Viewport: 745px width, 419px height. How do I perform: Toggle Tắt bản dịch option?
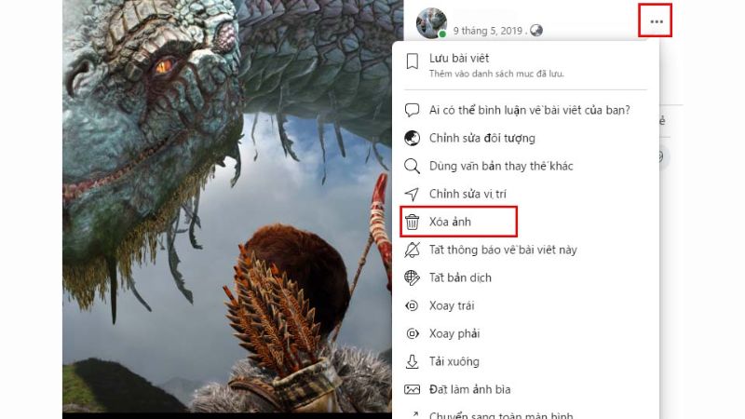pyautogui.click(x=525, y=277)
